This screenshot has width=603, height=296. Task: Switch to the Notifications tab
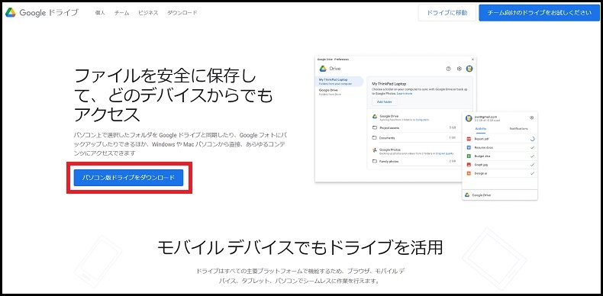coord(519,128)
